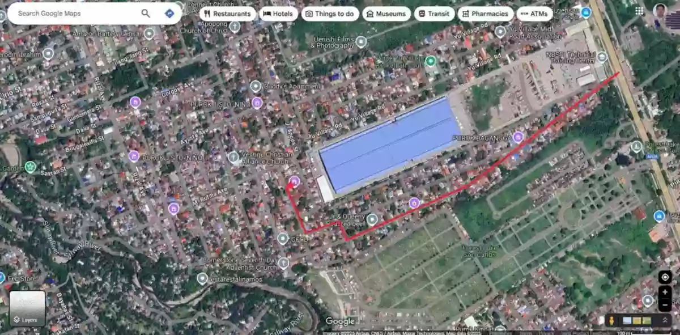Viewport: 680px width, 335px height.
Task: Open the NBSPI Technical Training Center marker
Action: coord(602,57)
